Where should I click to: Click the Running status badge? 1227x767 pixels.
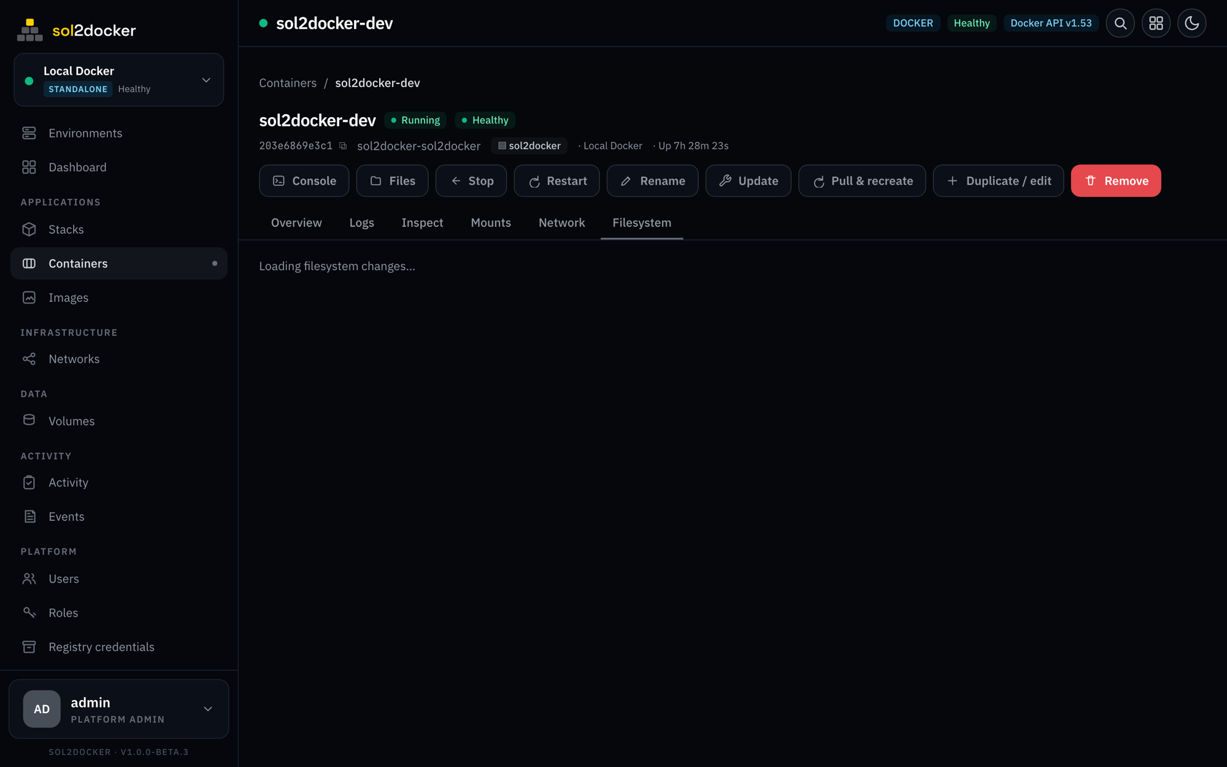coord(415,120)
